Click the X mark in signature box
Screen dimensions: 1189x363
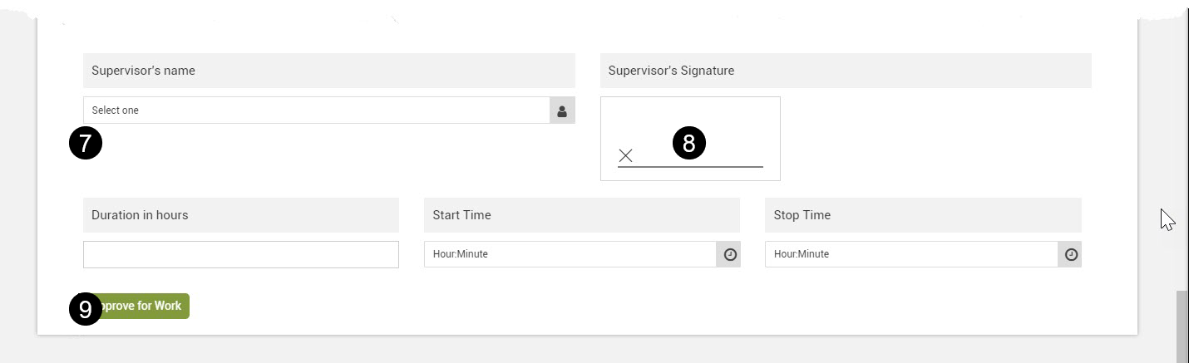[x=625, y=155]
